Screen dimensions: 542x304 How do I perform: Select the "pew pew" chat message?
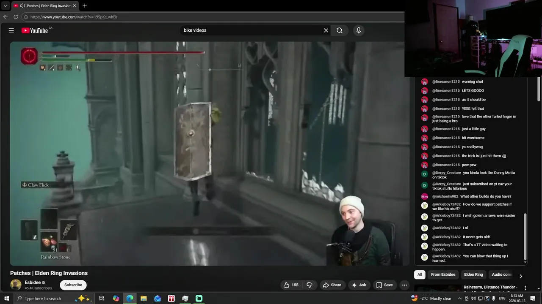470,165
